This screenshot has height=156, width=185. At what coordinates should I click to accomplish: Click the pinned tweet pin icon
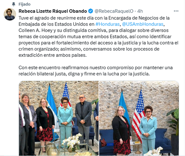coord(14,4)
